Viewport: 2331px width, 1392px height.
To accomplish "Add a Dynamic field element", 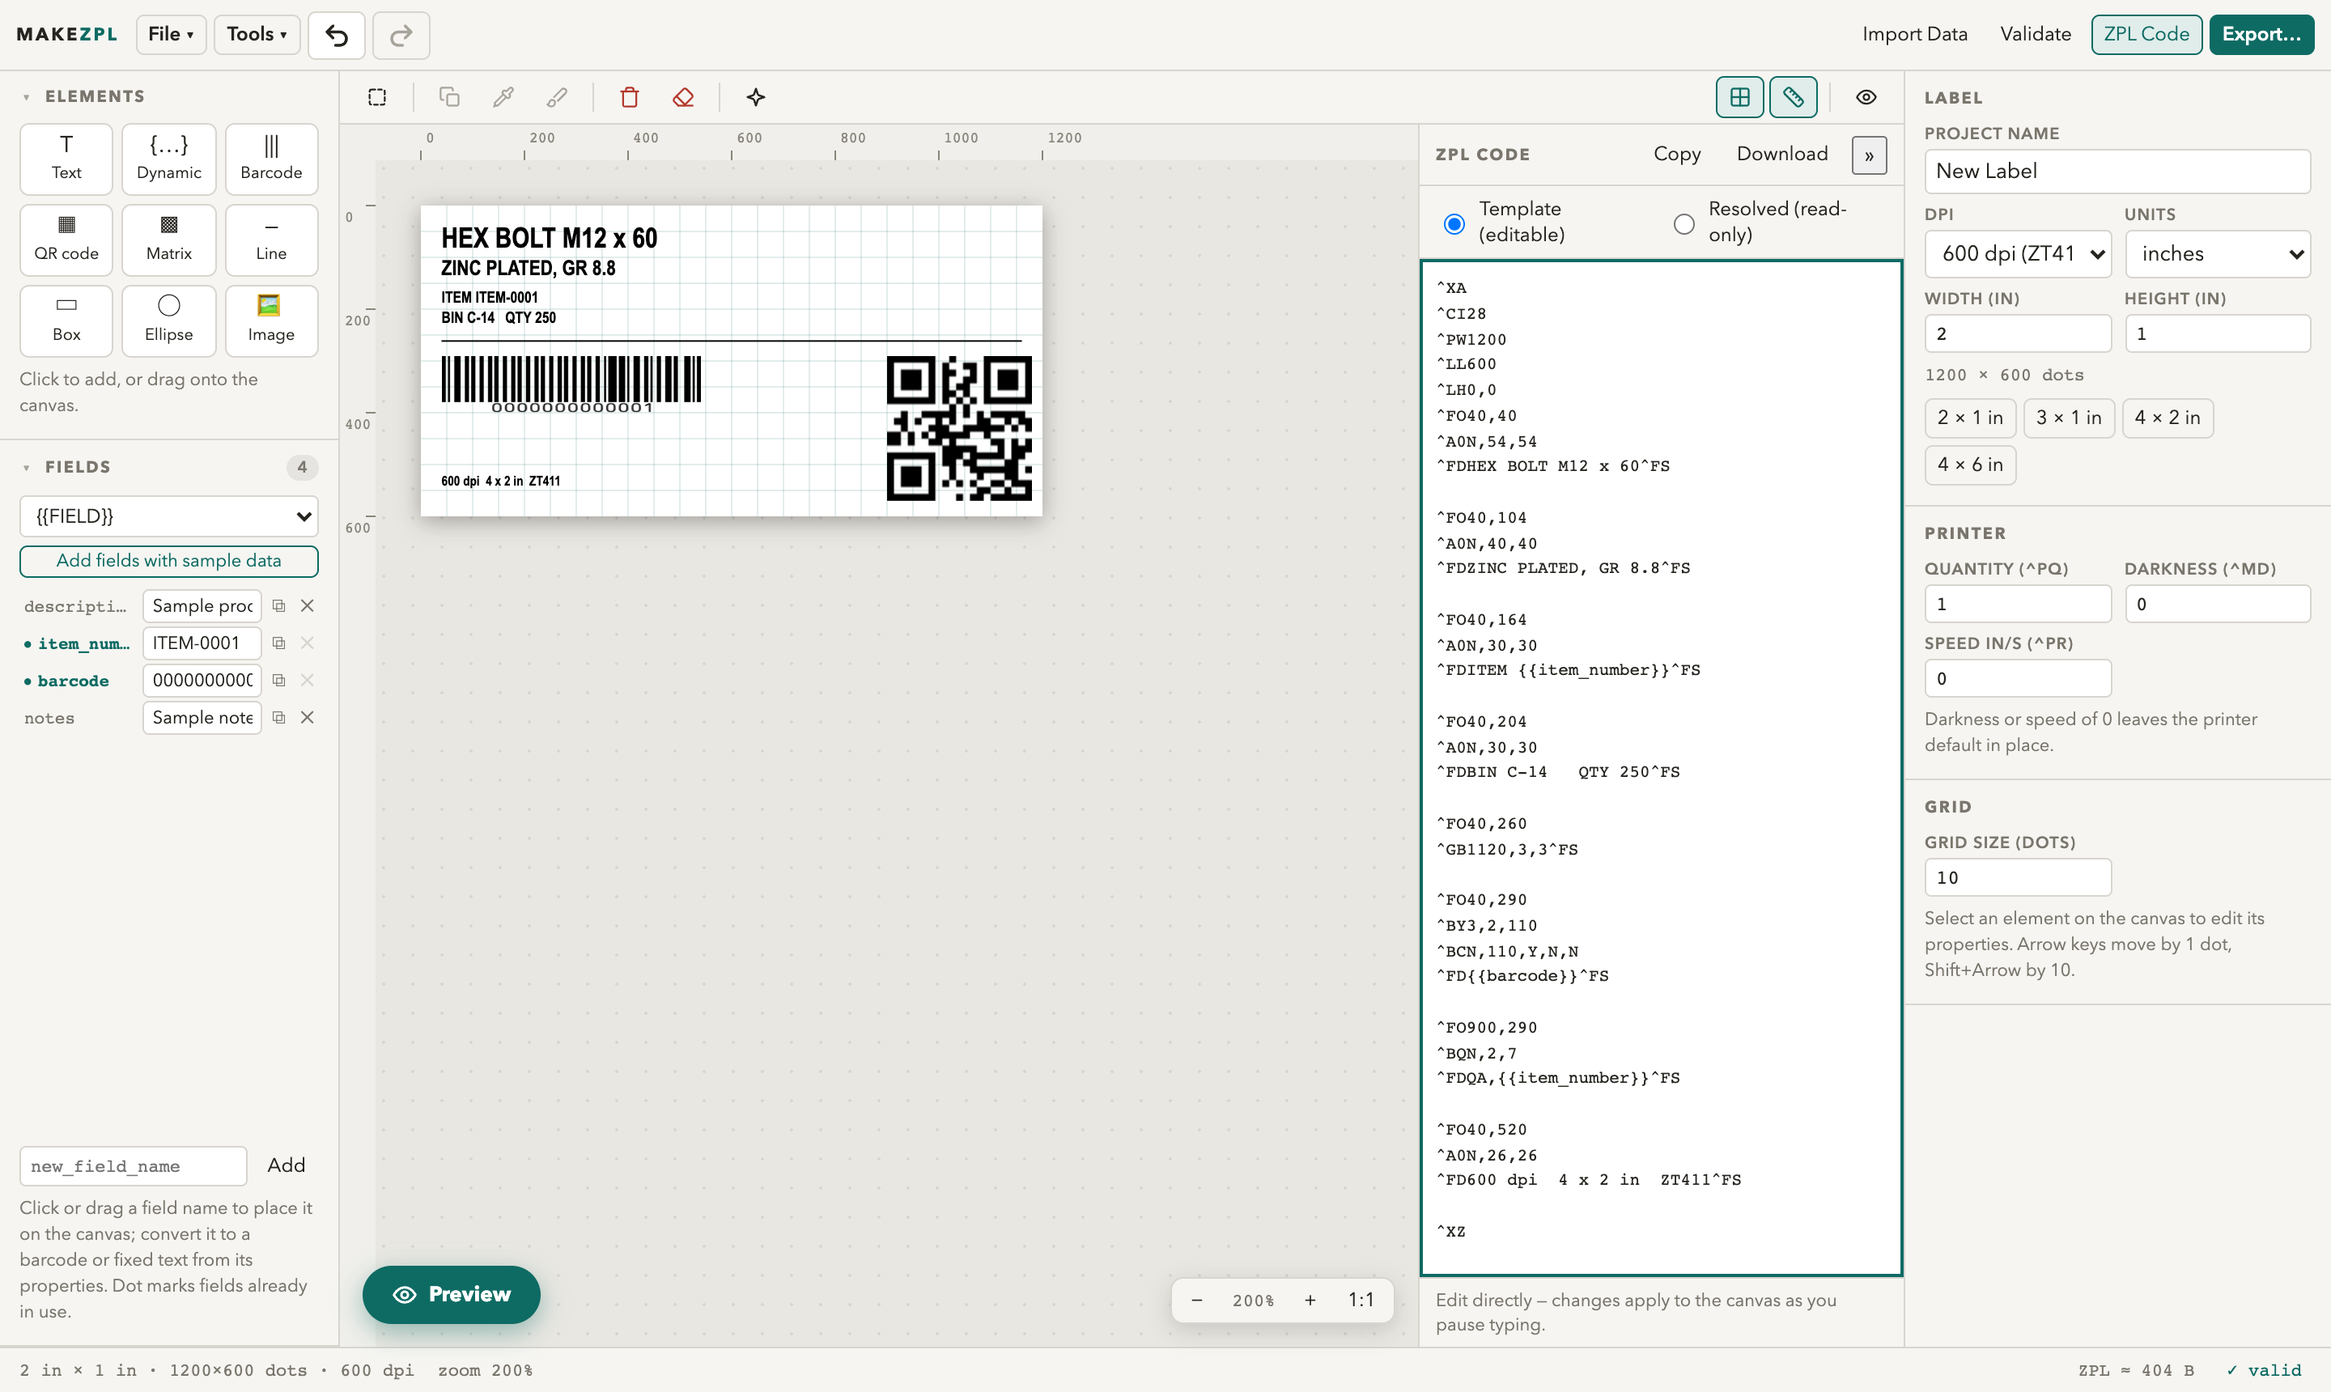I will coord(169,159).
